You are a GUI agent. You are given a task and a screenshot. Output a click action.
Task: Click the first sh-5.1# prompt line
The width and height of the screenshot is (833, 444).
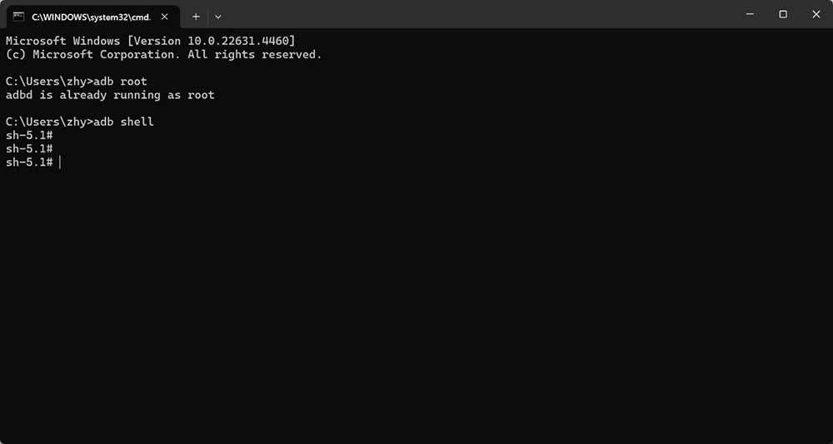coord(29,136)
